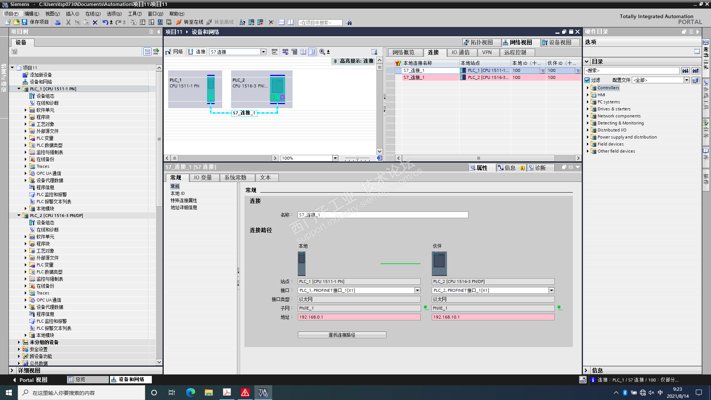Image resolution: width=711 pixels, height=400 pixels.
Task: Collapse the PLC_1 [CPU 1511-1 PN] tree node
Action: [x=19, y=89]
